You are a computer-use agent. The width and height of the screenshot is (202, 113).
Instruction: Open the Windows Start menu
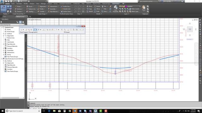click(x=3, y=111)
